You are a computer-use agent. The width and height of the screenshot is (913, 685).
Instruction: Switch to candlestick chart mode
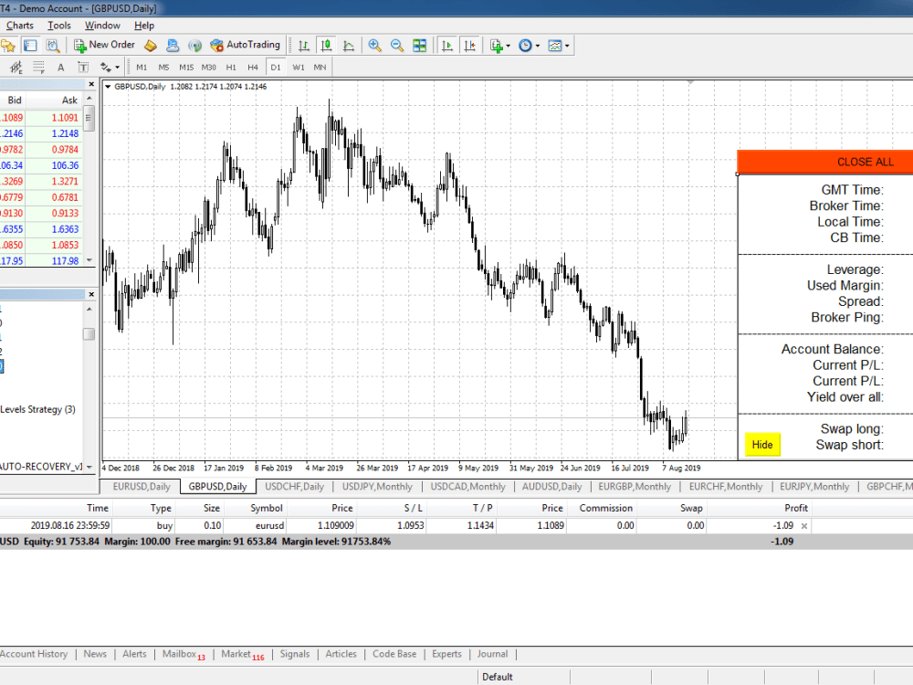pyautogui.click(x=326, y=46)
